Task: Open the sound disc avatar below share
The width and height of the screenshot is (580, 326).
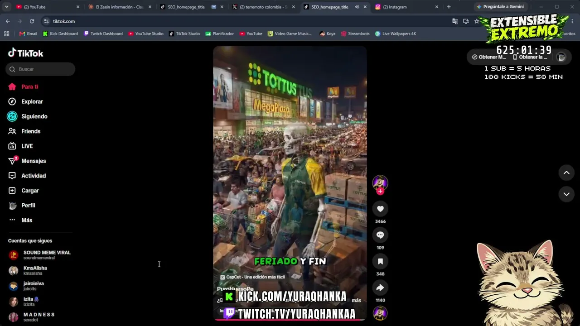Action: click(x=380, y=313)
